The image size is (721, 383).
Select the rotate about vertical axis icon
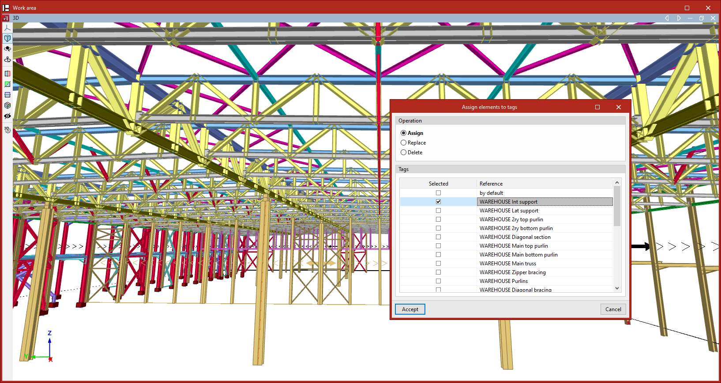pyautogui.click(x=8, y=59)
